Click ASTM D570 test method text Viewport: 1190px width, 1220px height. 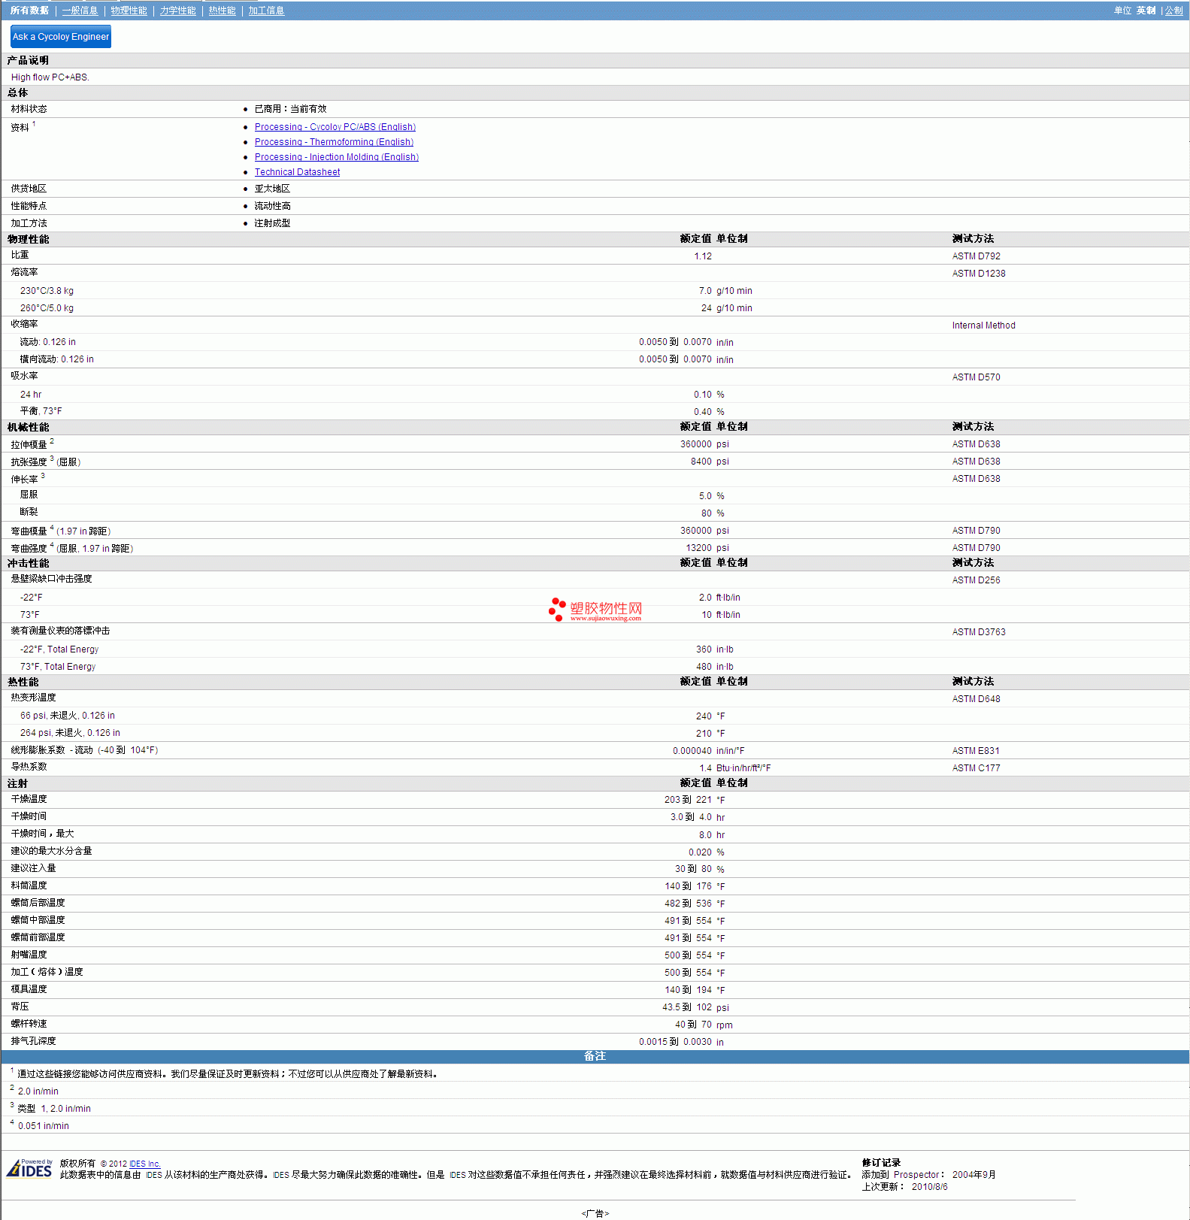tap(976, 377)
